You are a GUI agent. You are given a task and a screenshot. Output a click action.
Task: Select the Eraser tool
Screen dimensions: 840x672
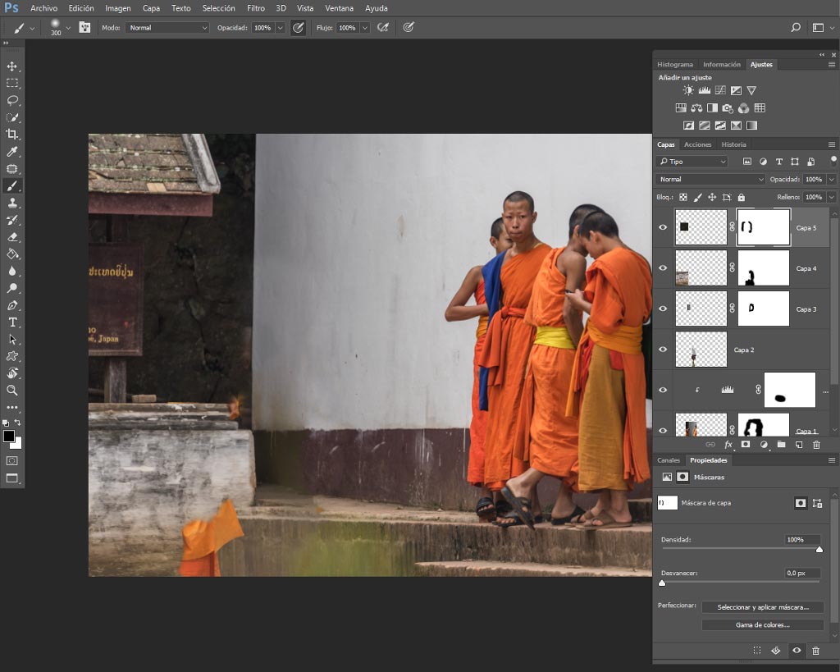click(x=11, y=237)
